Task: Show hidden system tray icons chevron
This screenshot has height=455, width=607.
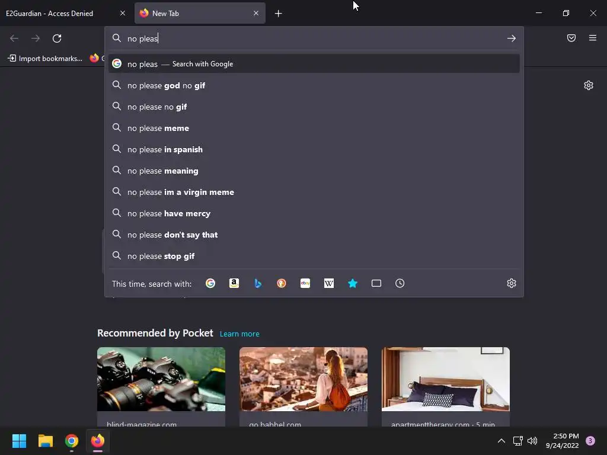Action: [501, 441]
